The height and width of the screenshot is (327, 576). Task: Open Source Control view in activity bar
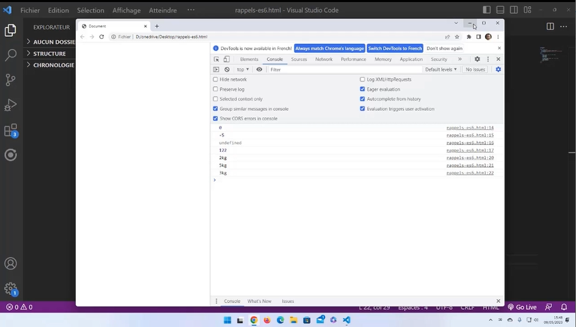click(10, 80)
